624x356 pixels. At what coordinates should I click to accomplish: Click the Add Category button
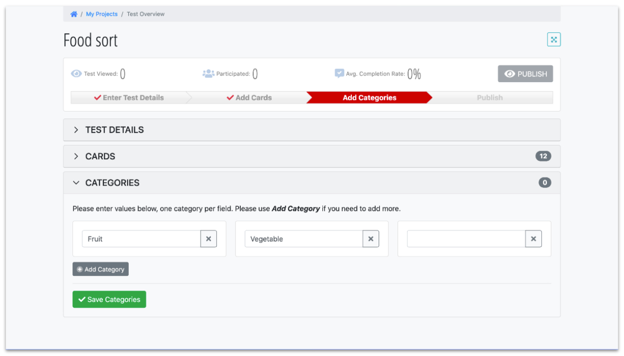100,269
